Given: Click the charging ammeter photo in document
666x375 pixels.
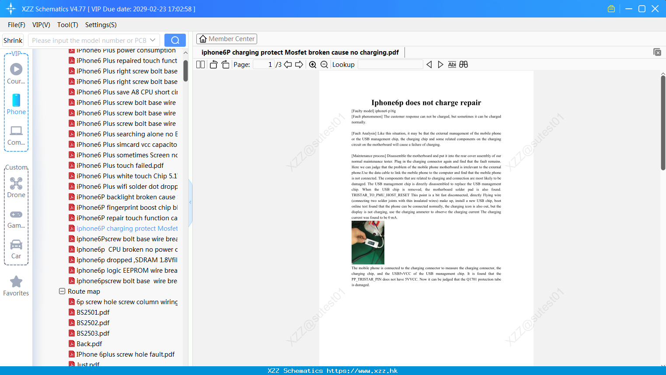Looking at the screenshot, I should tap(368, 243).
